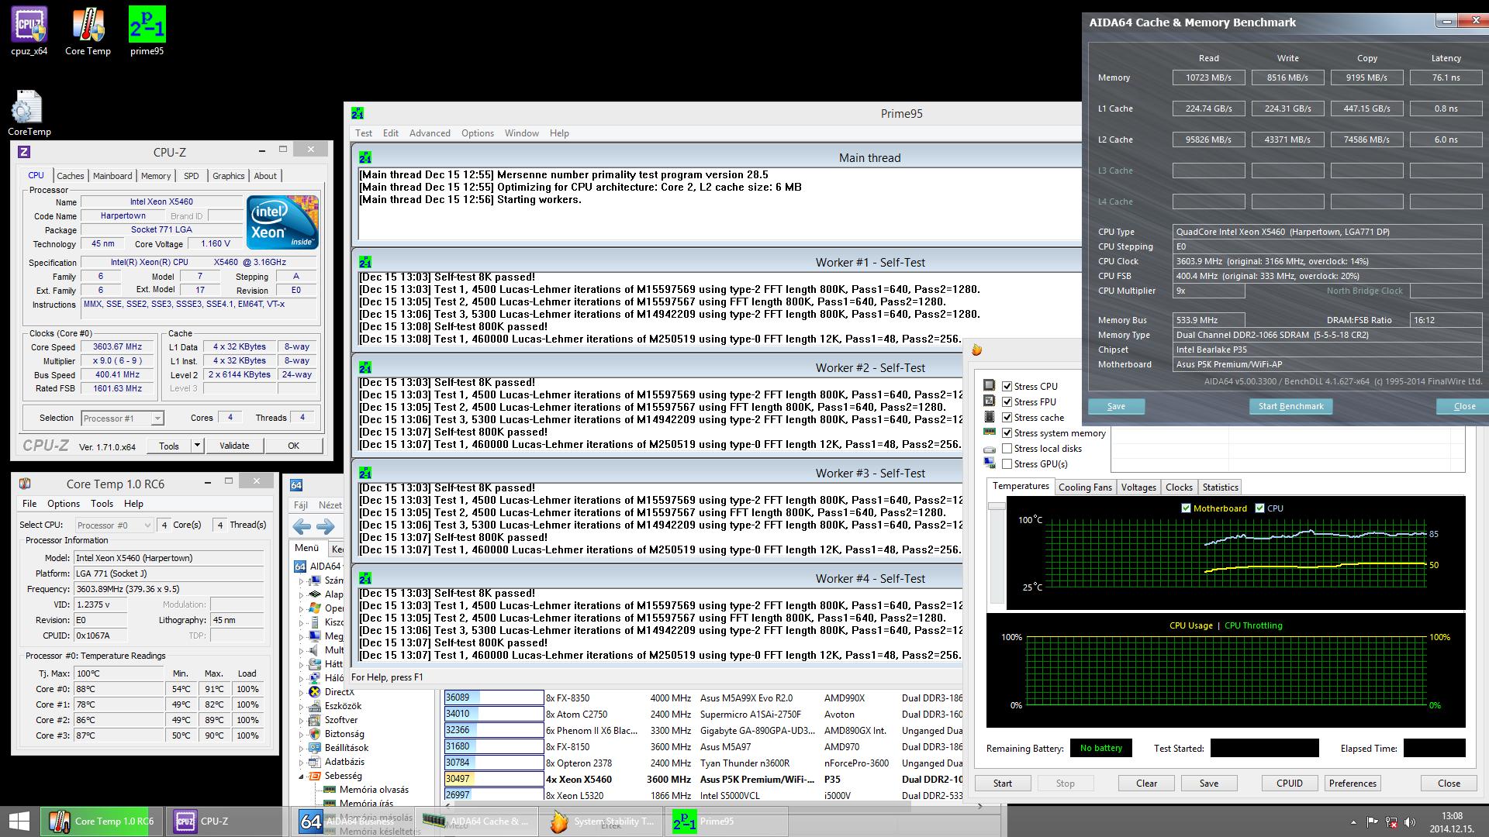Open the Prime95 Options menu

pyautogui.click(x=478, y=133)
